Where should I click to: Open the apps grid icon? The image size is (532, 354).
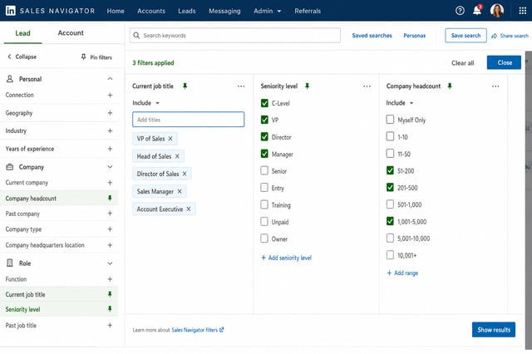tap(523, 11)
